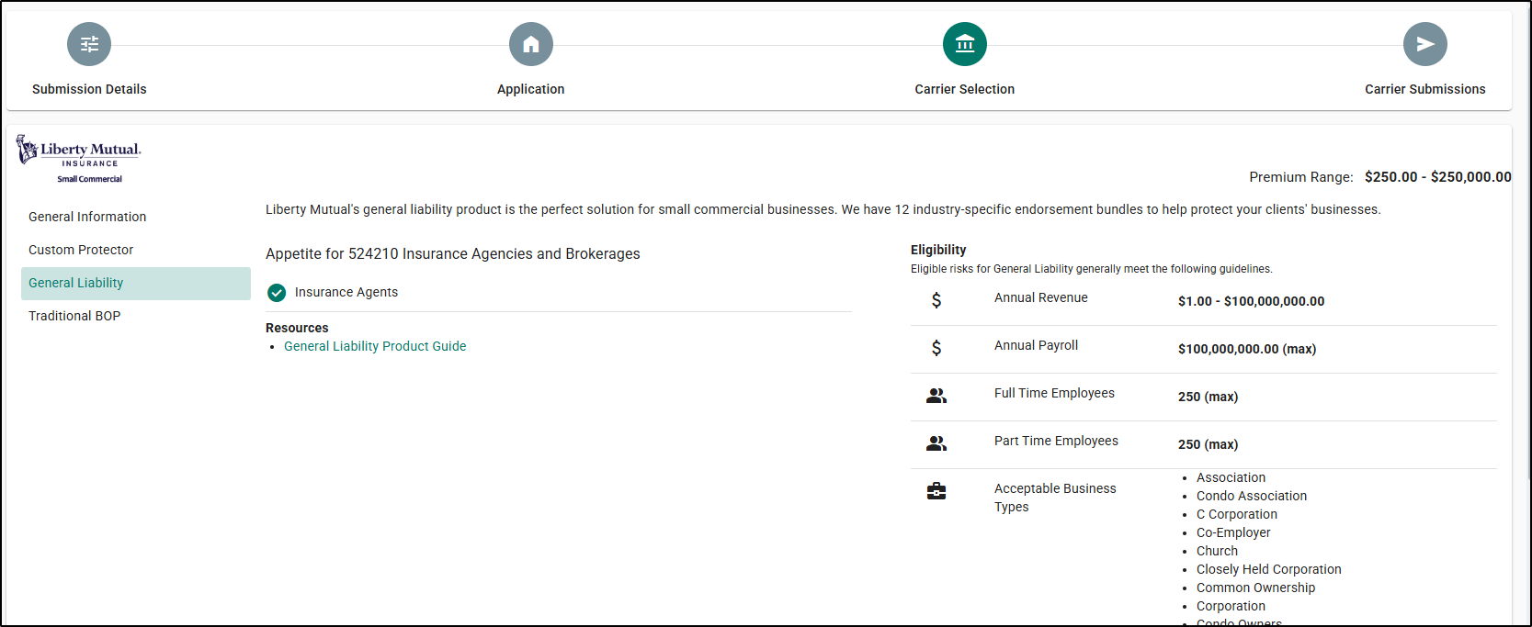Click the Corporation list item
Image resolution: width=1532 pixels, height=627 pixels.
[1231, 606]
